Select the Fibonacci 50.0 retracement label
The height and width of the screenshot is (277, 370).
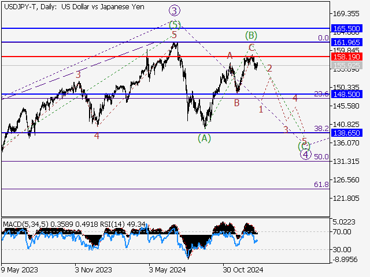[x=321, y=157]
